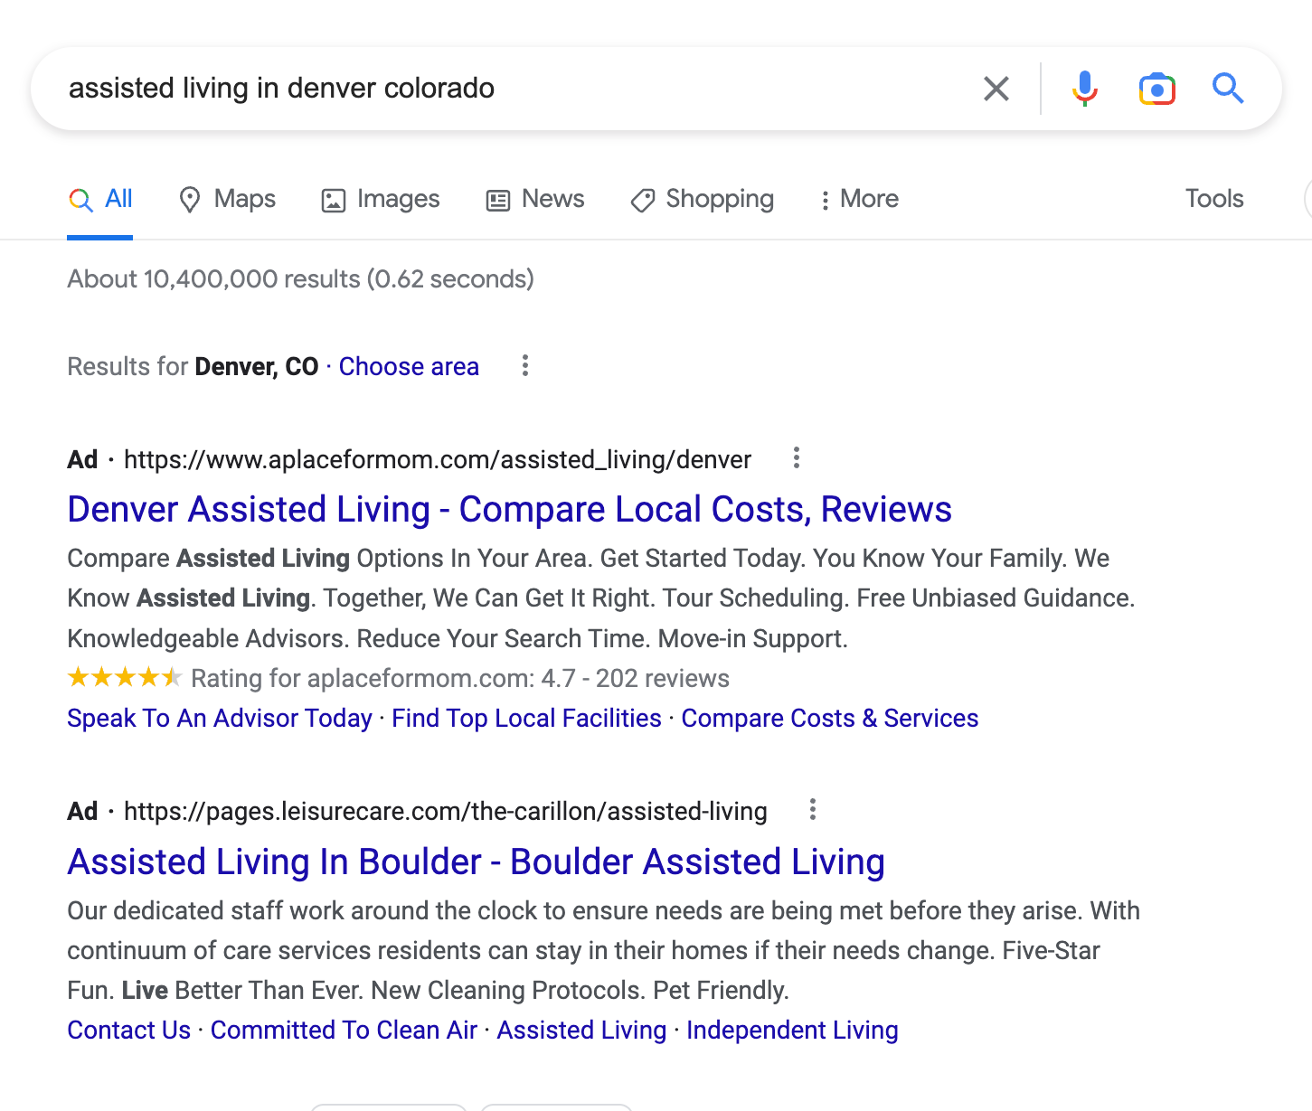
Task: Click 'Rating for aplaceformom.com: 4.7 - 202 reviews' text
Action: click(460, 678)
